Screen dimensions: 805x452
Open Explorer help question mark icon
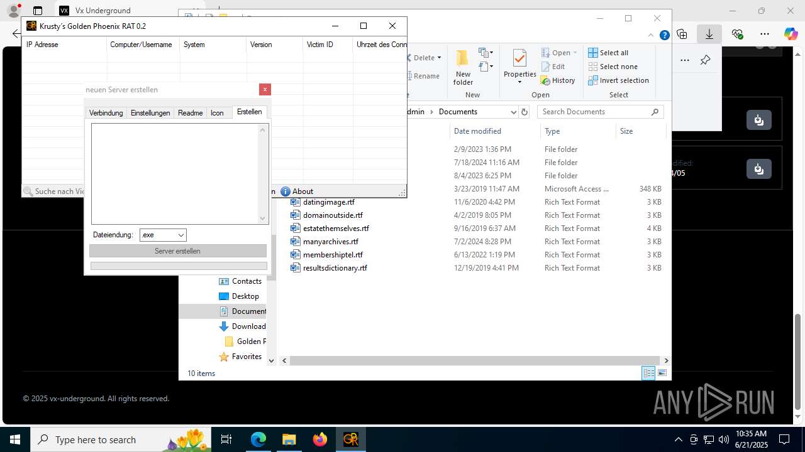point(664,35)
